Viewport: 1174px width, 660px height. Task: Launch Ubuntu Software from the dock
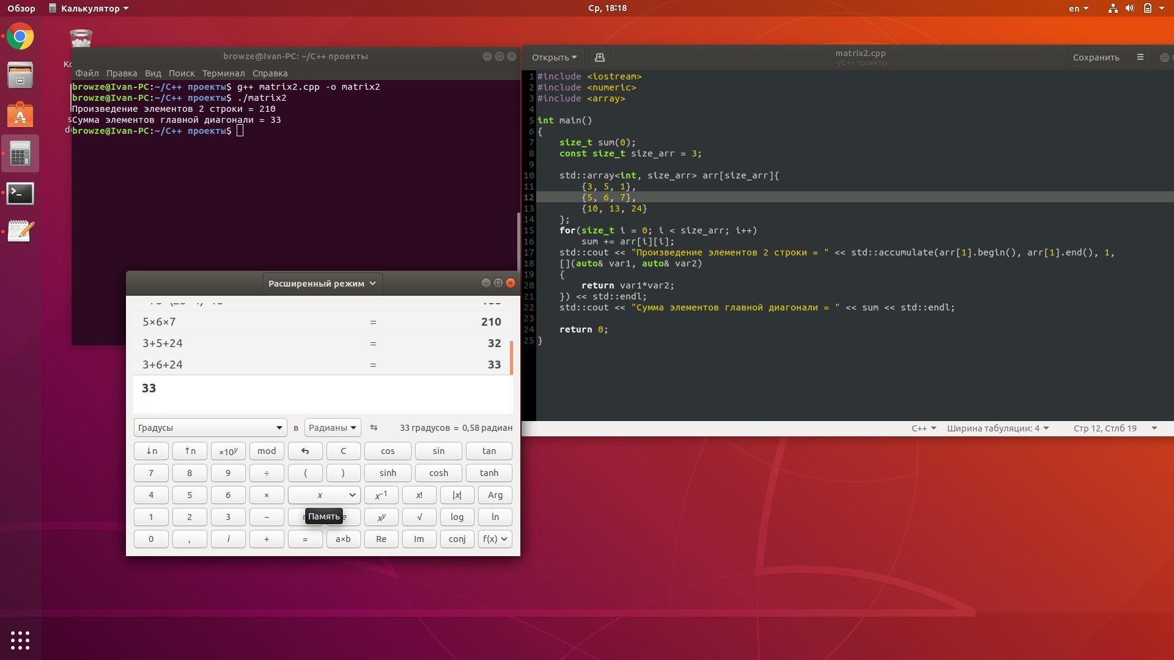[20, 114]
